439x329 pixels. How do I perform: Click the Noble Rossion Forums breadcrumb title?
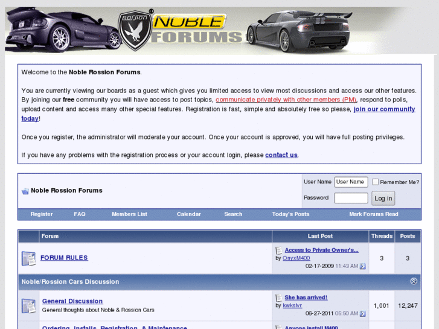click(x=66, y=191)
